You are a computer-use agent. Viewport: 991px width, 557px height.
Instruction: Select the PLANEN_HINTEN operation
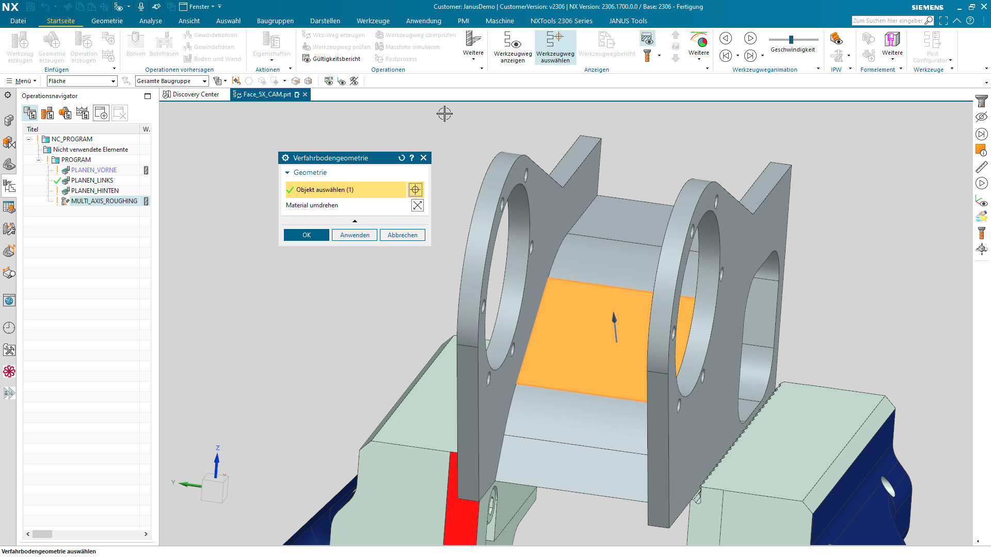click(x=95, y=191)
